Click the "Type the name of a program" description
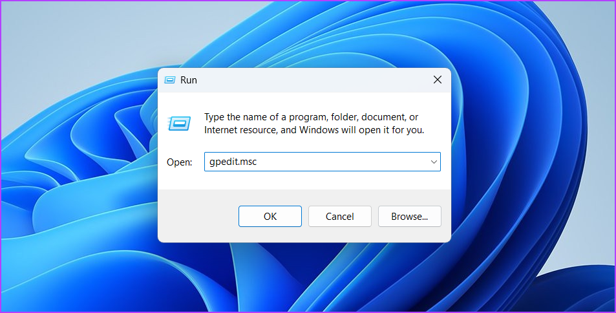 pos(314,124)
